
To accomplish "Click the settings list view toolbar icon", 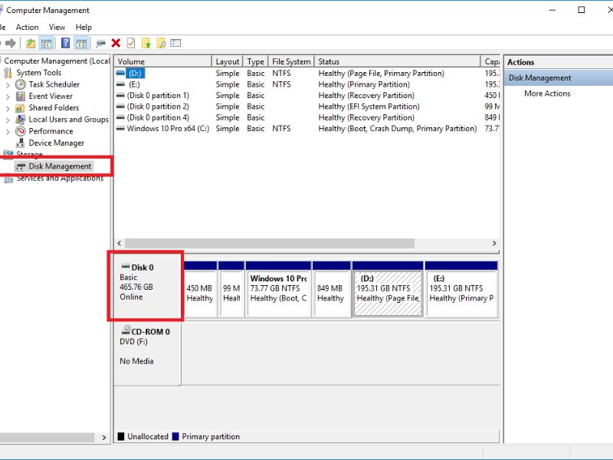I will [175, 43].
